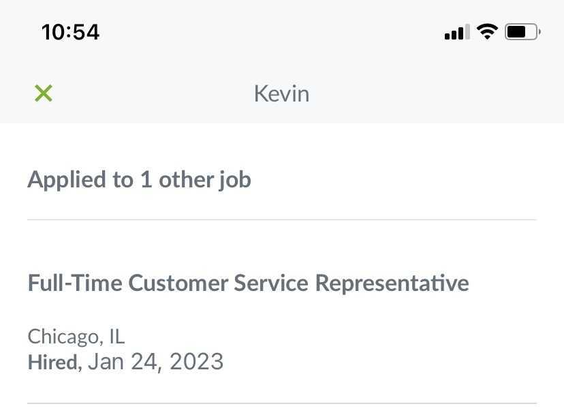Click the word Representative in job title
564x417 pixels.
pos(392,283)
